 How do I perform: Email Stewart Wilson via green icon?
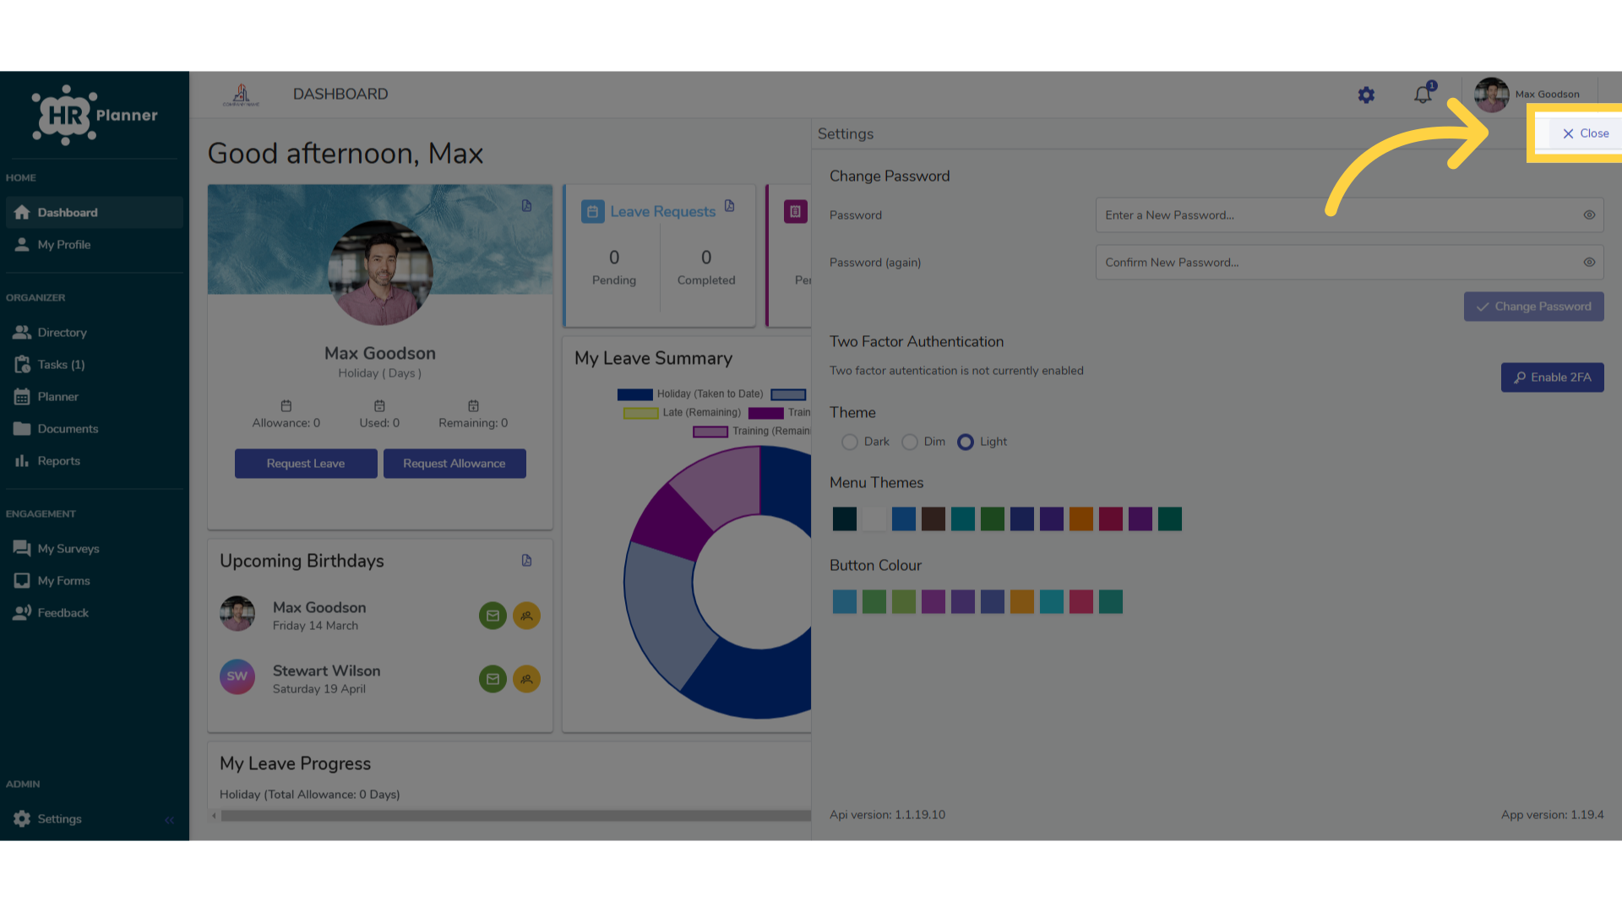[x=493, y=679]
